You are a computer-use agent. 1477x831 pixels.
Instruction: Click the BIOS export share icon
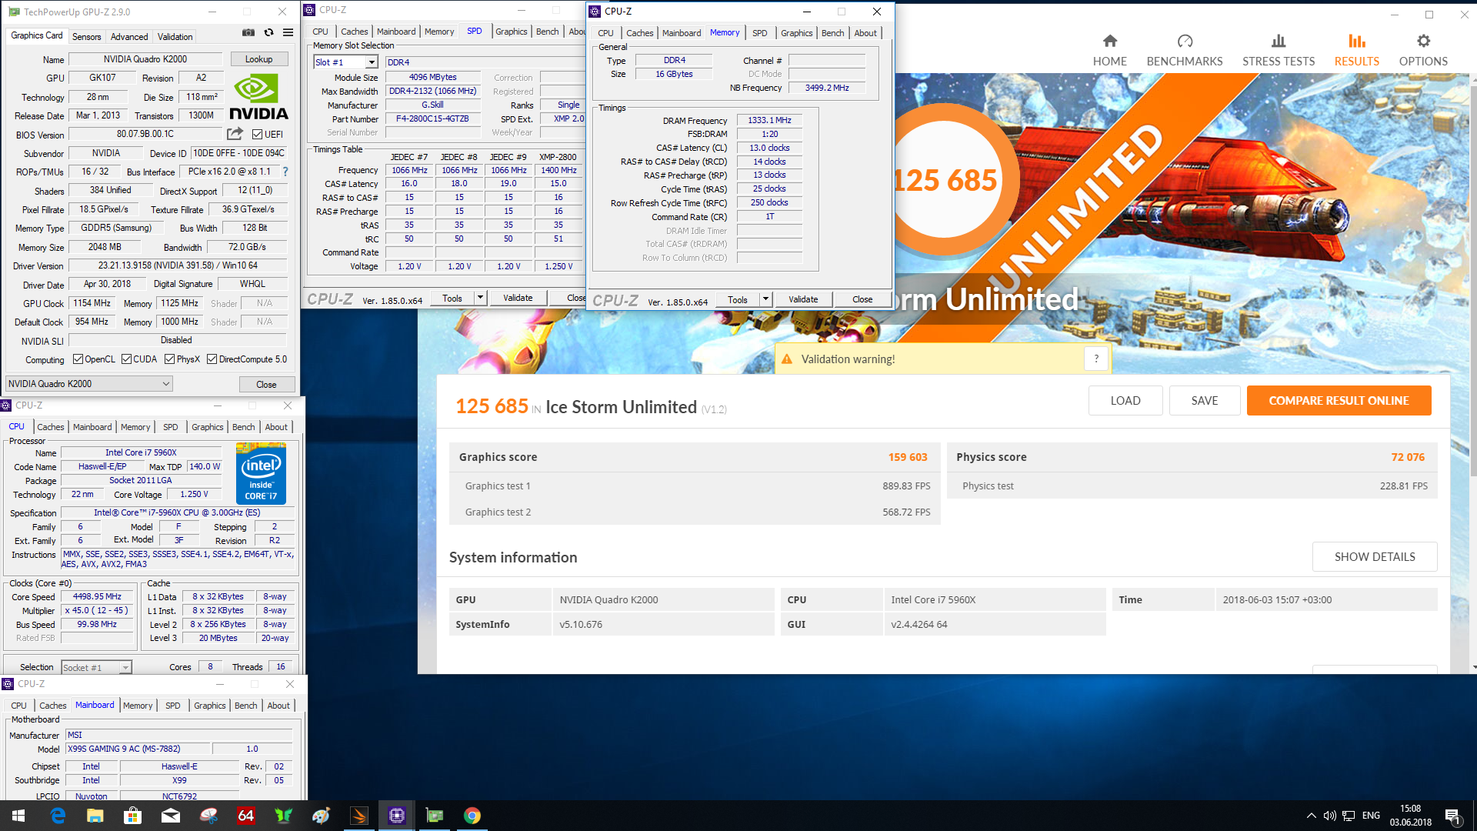click(x=235, y=134)
